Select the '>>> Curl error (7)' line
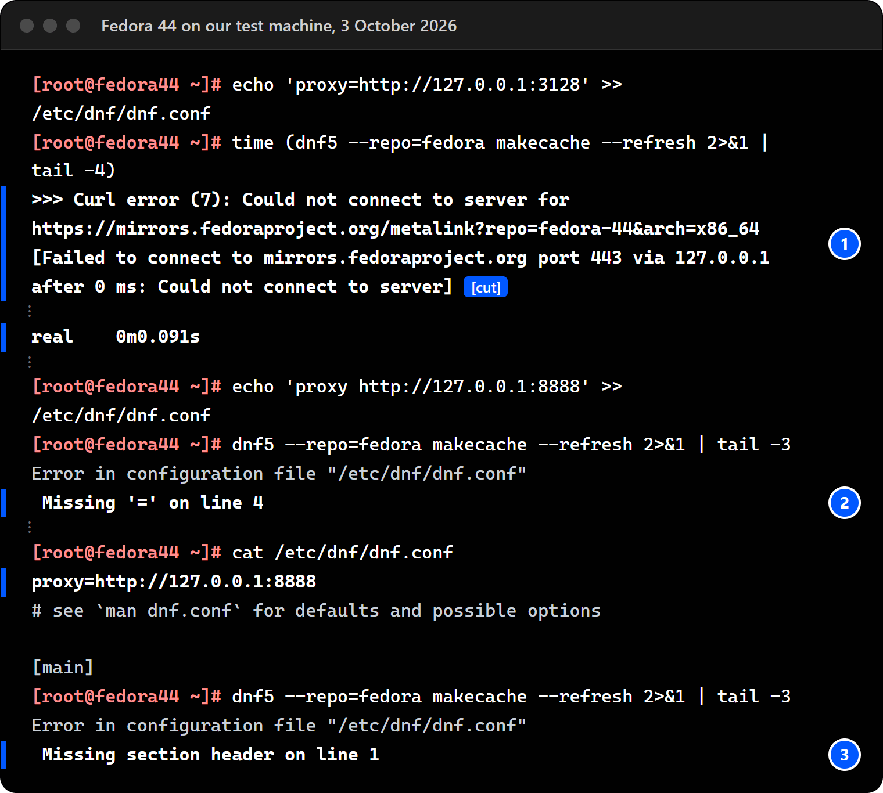Viewport: 883px width, 793px height. click(300, 200)
